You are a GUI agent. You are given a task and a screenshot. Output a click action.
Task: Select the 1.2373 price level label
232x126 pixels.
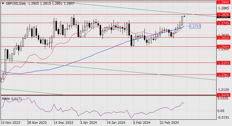click(x=223, y=63)
